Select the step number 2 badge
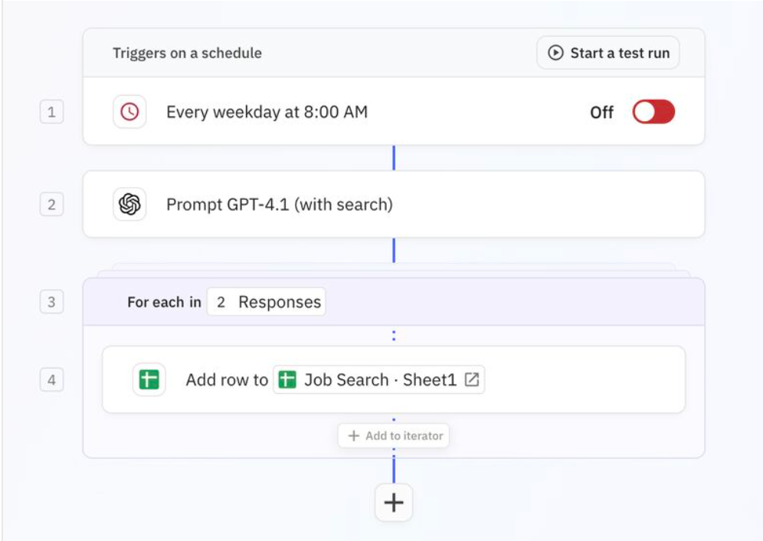The height and width of the screenshot is (541, 763). coord(51,204)
